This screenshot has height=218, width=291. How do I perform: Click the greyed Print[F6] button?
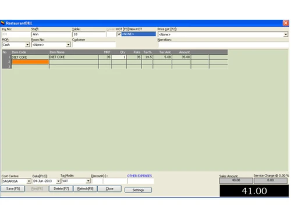point(37,188)
